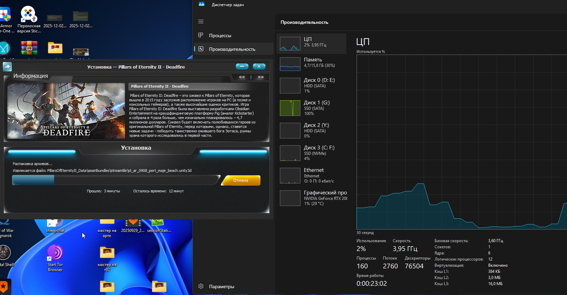
Task: Click the Ethernet mini graph thumbnail
Action: tap(290, 175)
